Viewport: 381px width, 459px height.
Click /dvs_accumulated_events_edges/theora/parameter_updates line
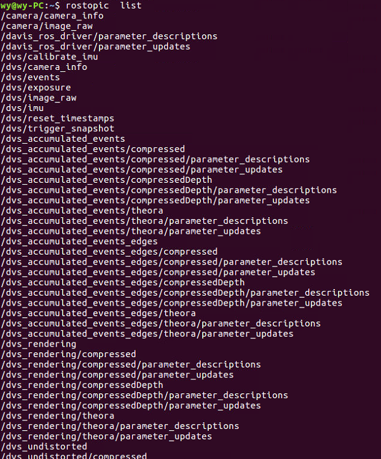(x=147, y=334)
